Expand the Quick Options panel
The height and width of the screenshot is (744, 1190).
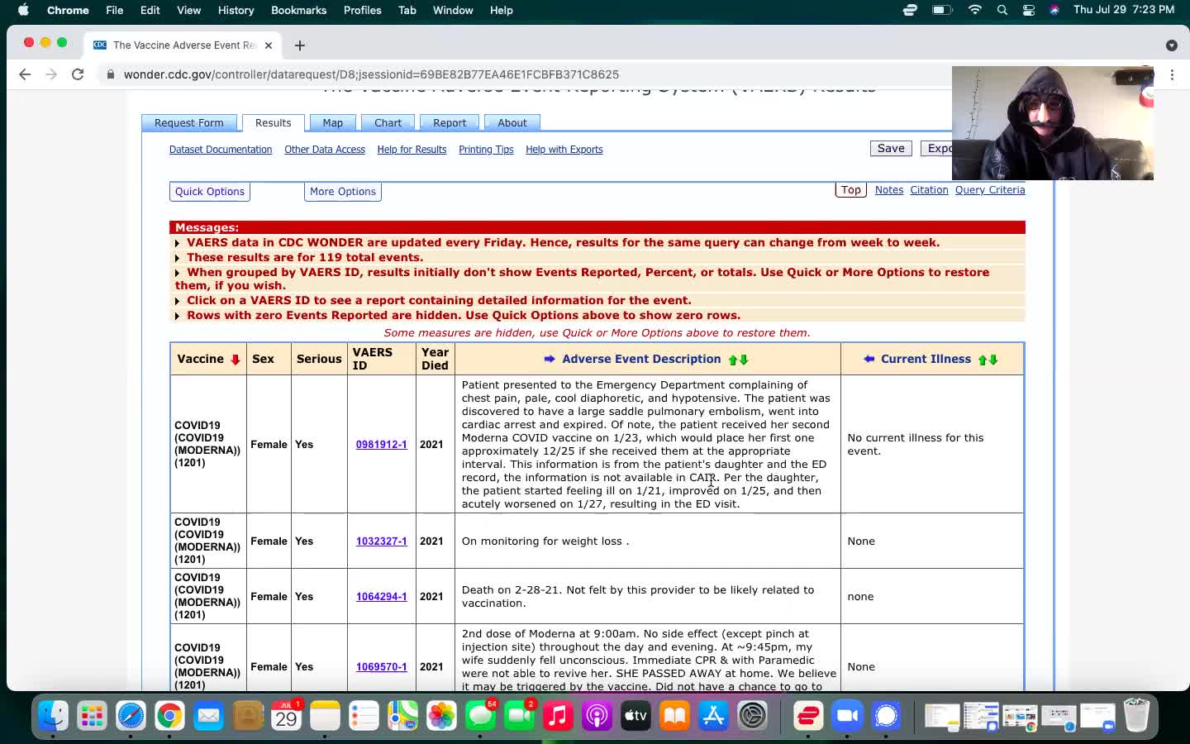[x=210, y=192]
